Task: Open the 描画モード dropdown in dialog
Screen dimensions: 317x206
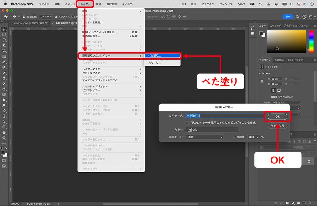Action: point(205,137)
